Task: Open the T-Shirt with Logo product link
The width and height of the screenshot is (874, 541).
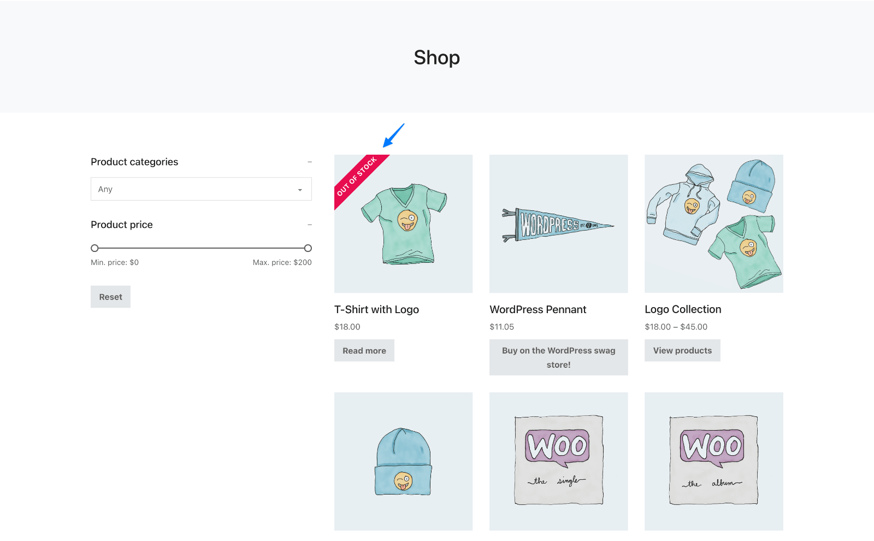Action: tap(376, 309)
